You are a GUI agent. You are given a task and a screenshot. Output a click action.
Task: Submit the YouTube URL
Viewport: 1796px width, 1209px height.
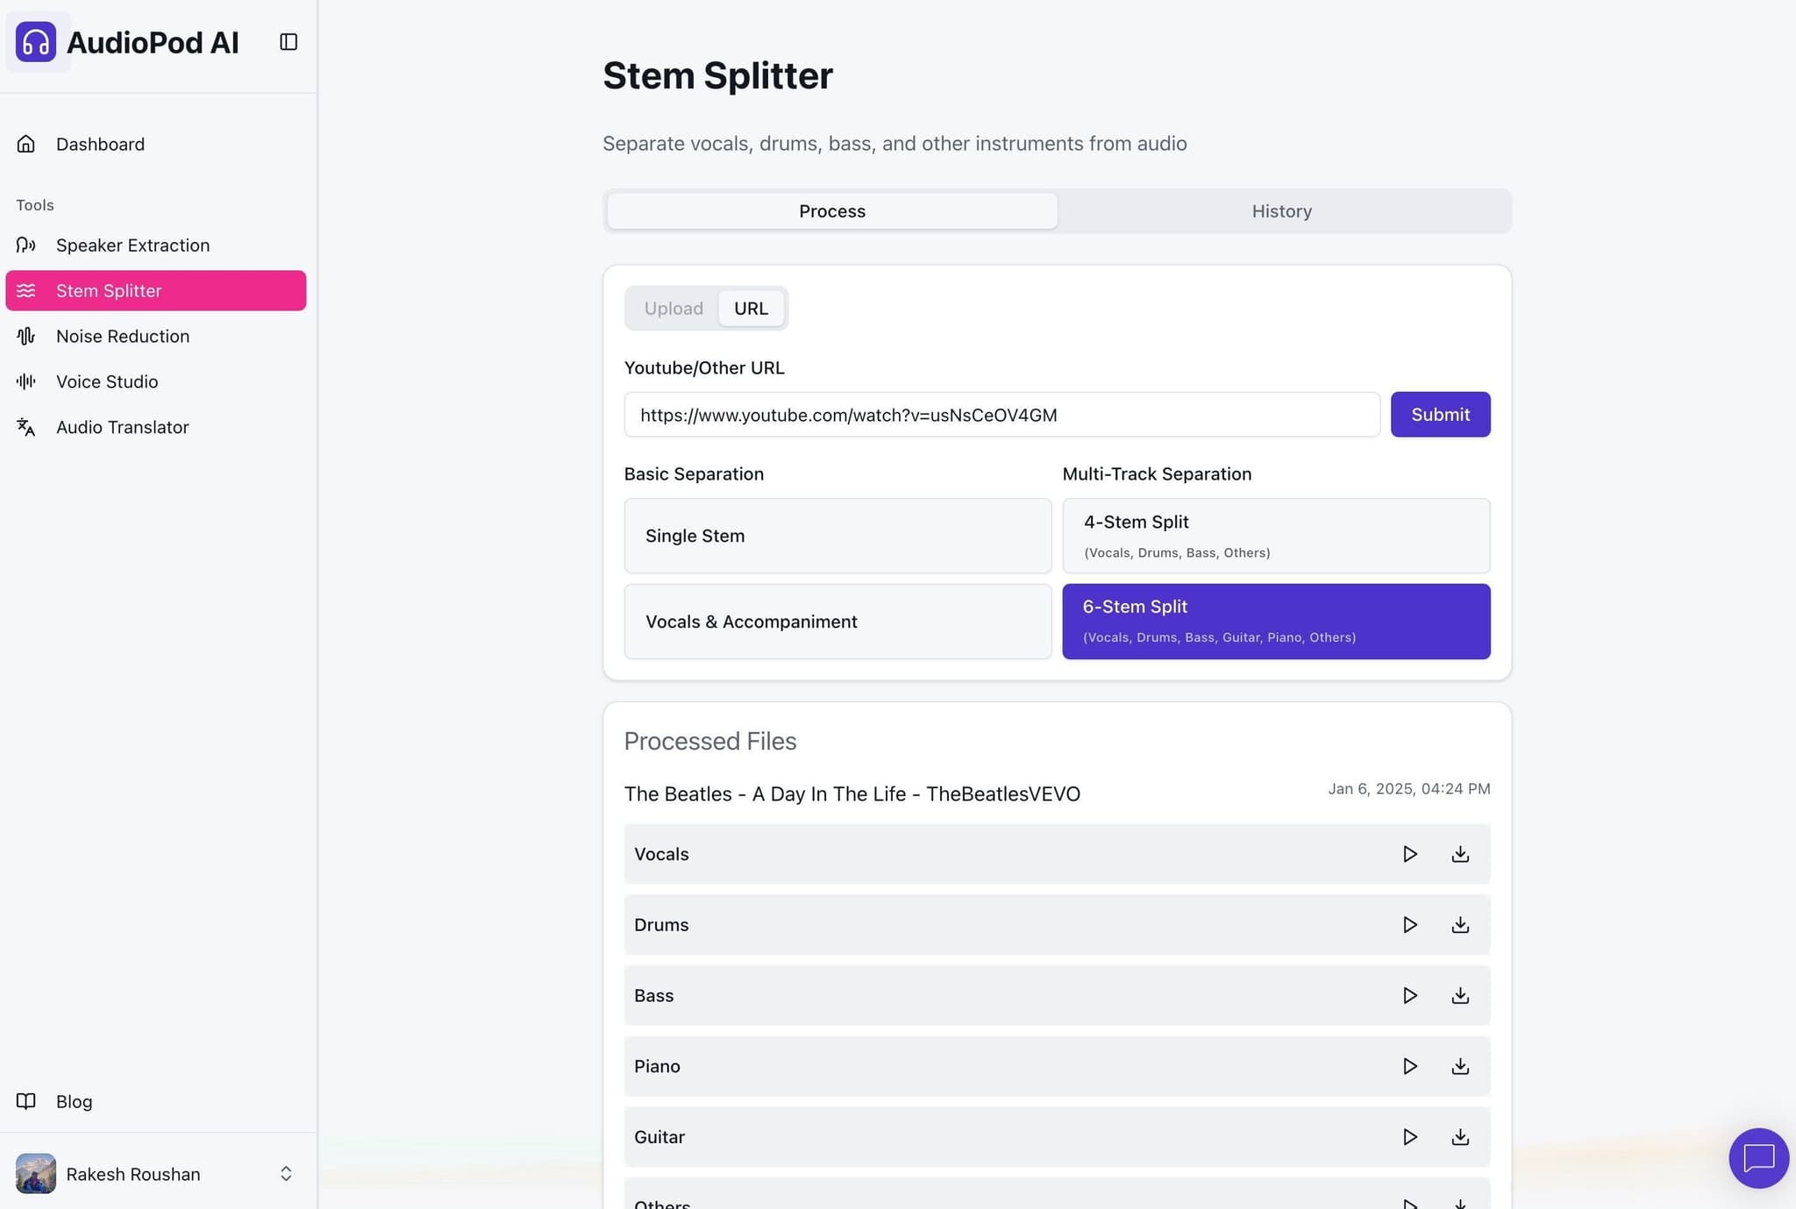[1439, 415]
